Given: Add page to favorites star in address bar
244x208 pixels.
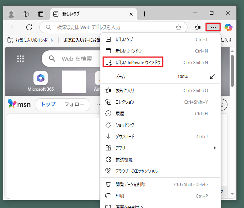Looking at the screenshot, I should tap(179, 27).
